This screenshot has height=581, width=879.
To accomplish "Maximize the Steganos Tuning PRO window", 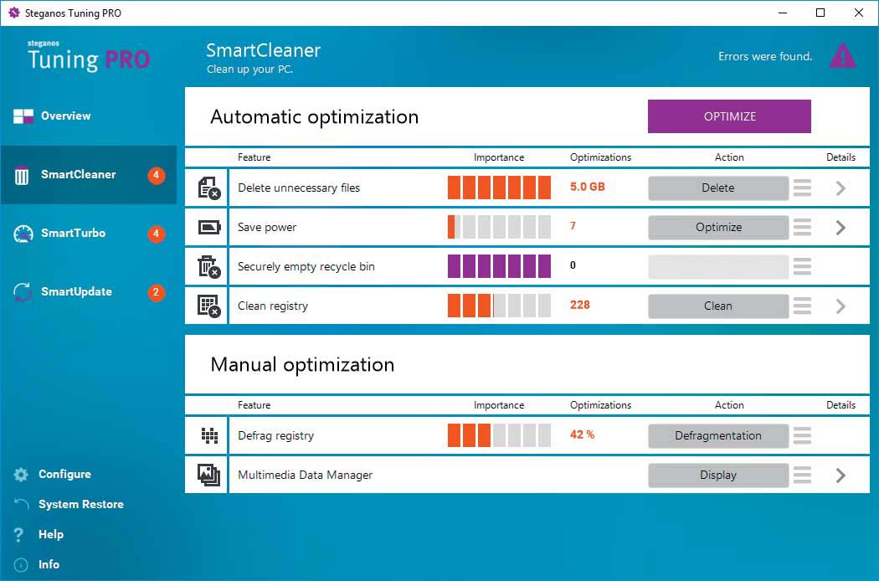I will click(x=820, y=13).
